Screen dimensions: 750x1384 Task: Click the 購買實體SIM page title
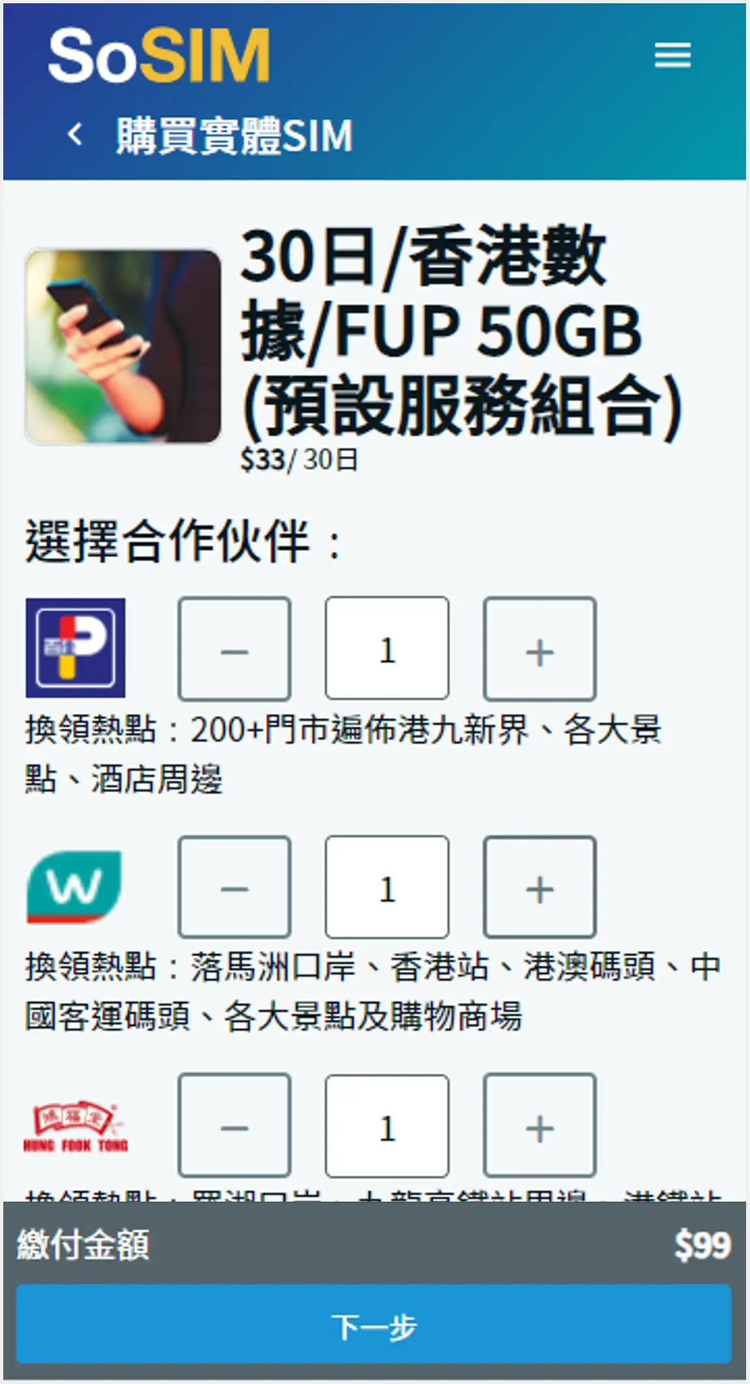(235, 135)
